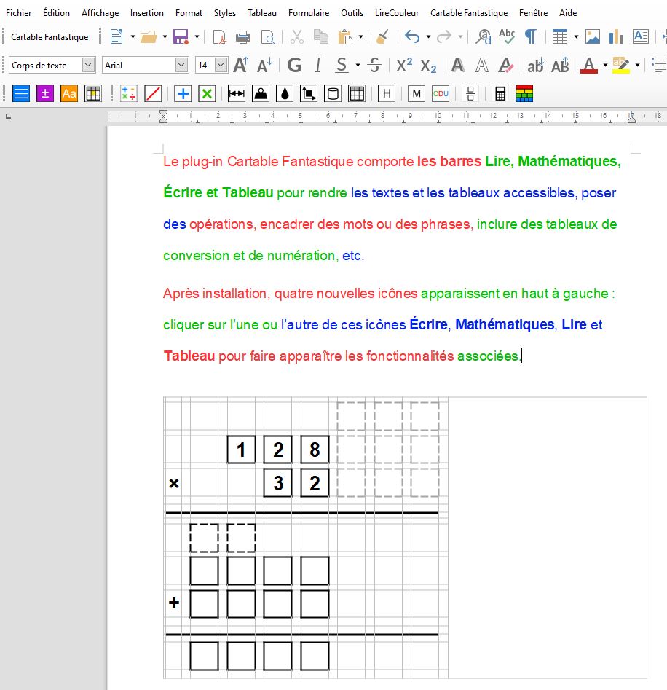Open Find and Replace icon

pos(484,37)
